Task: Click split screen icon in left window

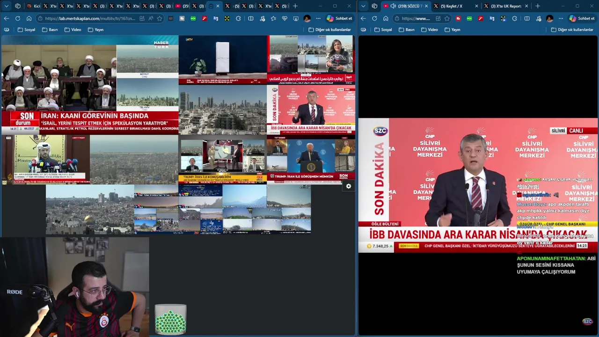Action: pyautogui.click(x=251, y=18)
